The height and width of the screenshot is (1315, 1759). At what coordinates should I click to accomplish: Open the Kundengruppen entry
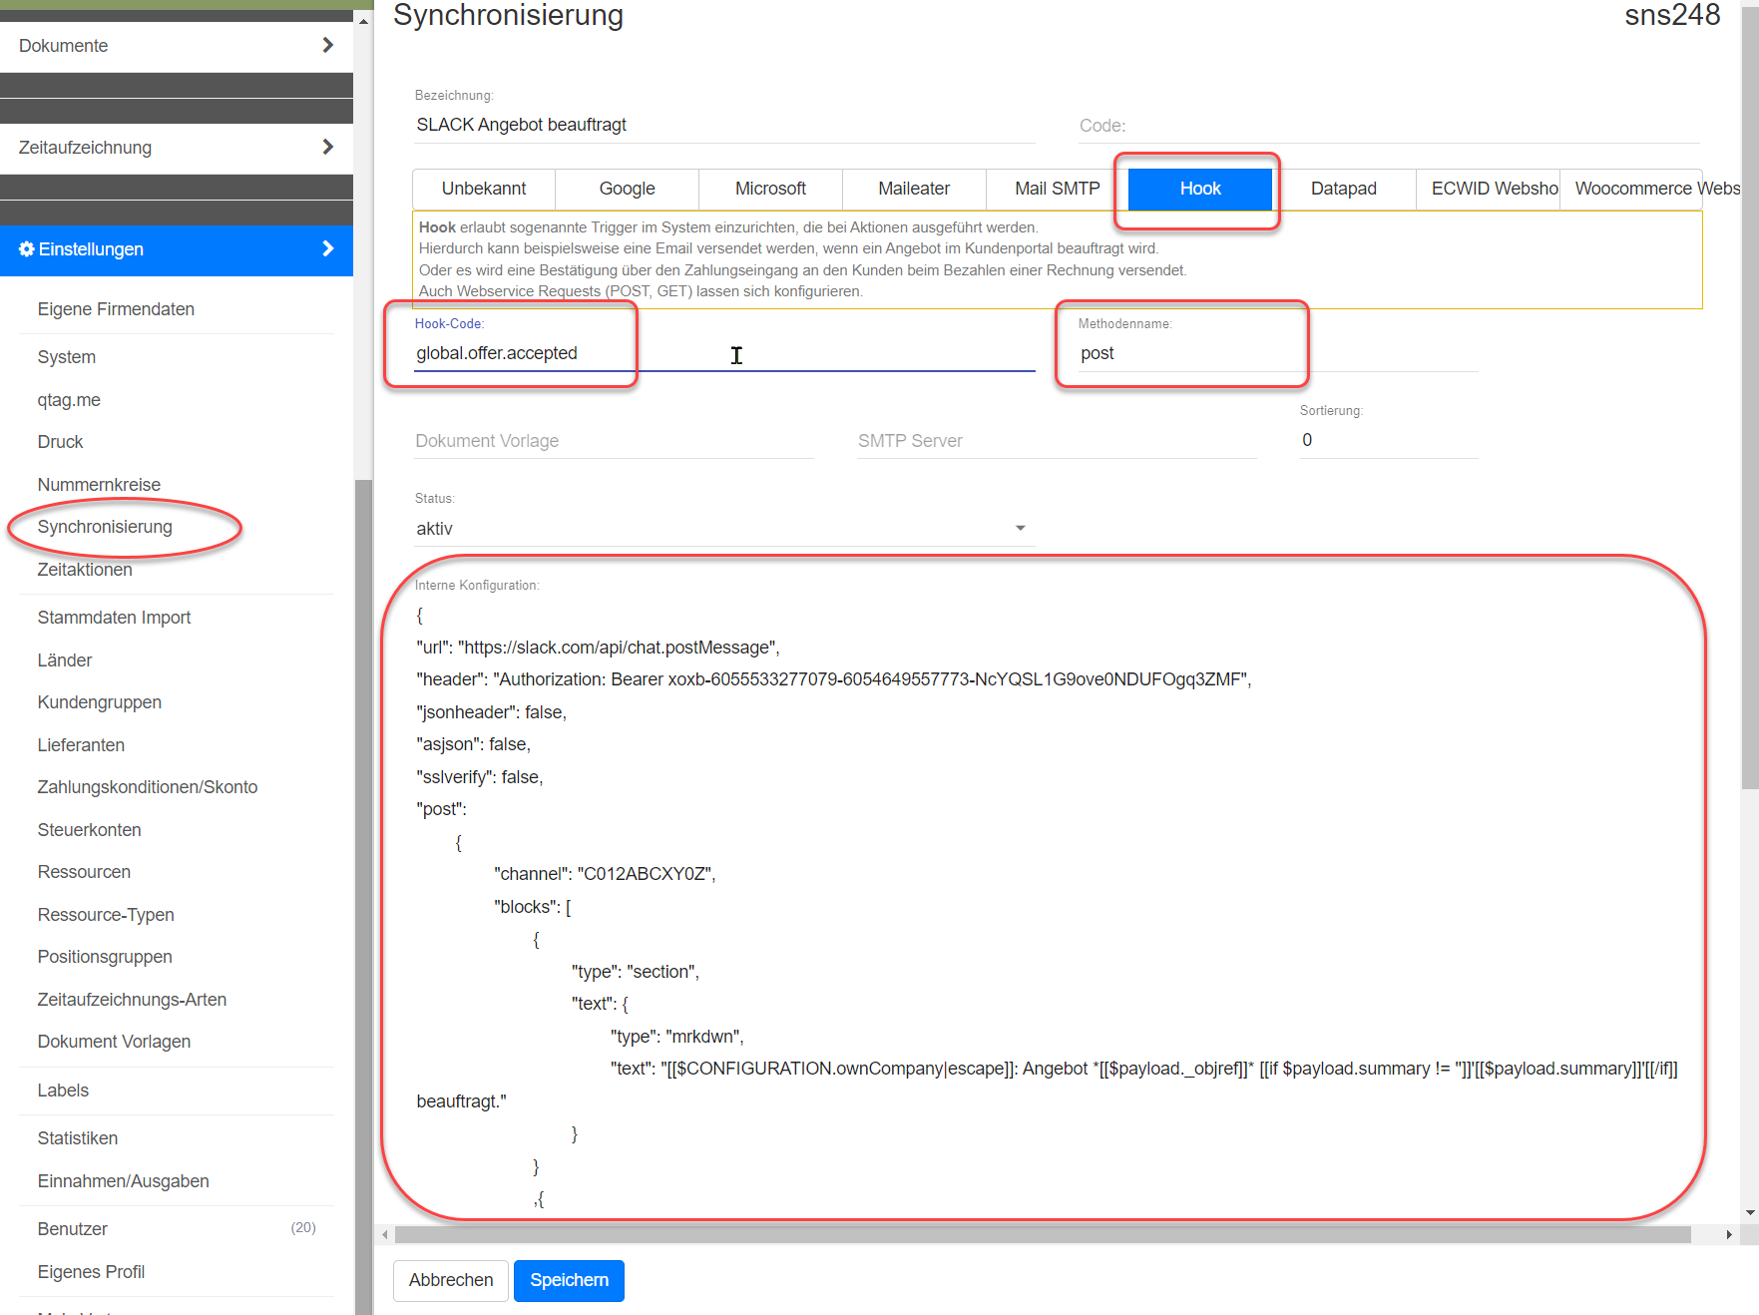[x=99, y=702]
